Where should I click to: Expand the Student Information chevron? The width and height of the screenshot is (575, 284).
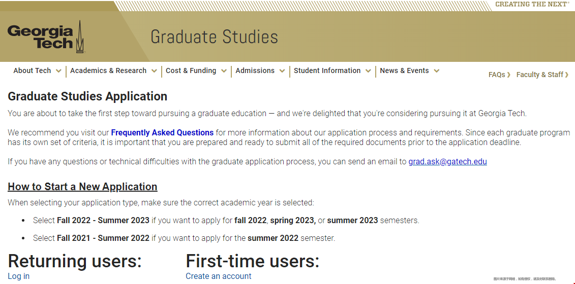(368, 71)
